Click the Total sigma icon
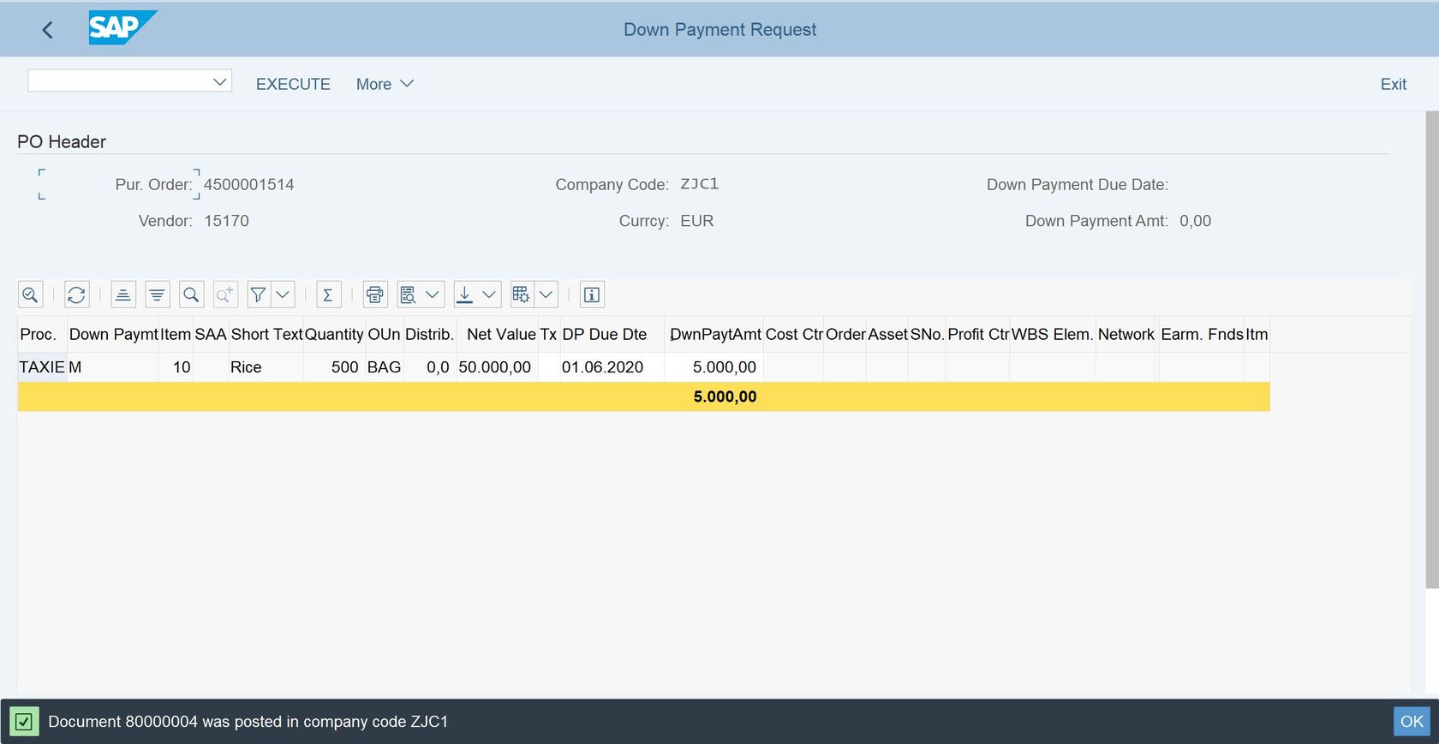Image resolution: width=1439 pixels, height=744 pixels. 328,295
